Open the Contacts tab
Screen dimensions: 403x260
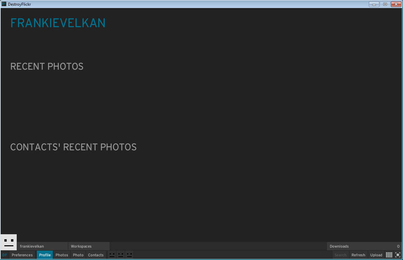96,255
